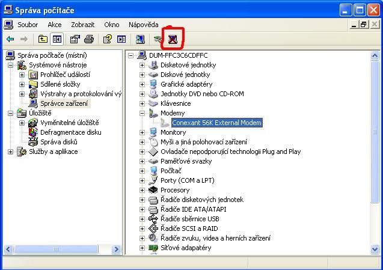Viewport: 383px width, 270px height.
Task: Expand the Řadiče IDE ATA/ATAPI category
Action: click(x=142, y=209)
